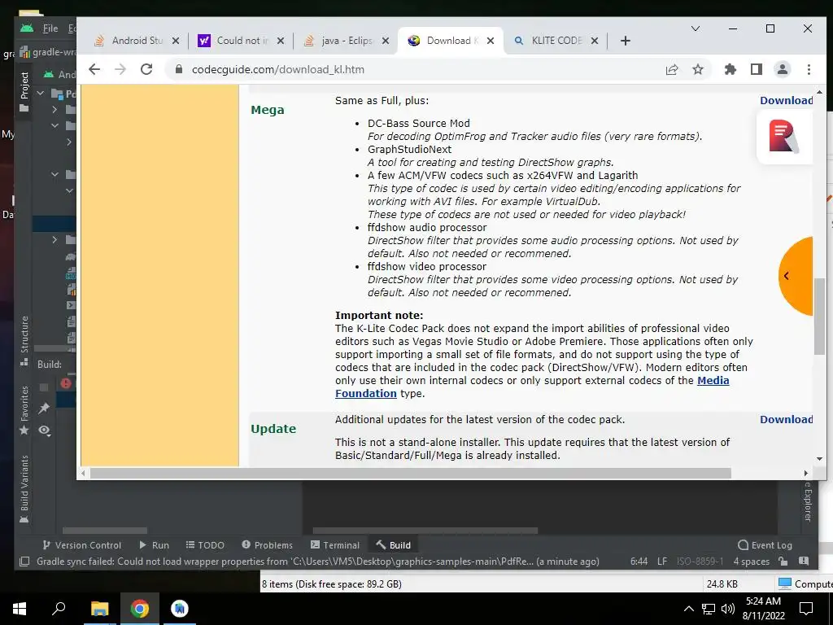Open Windows notification center

pos(806,609)
